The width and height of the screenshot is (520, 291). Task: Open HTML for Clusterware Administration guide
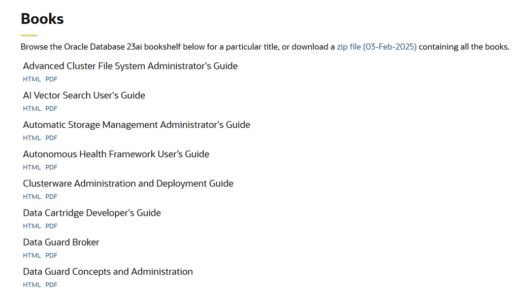[x=32, y=197]
